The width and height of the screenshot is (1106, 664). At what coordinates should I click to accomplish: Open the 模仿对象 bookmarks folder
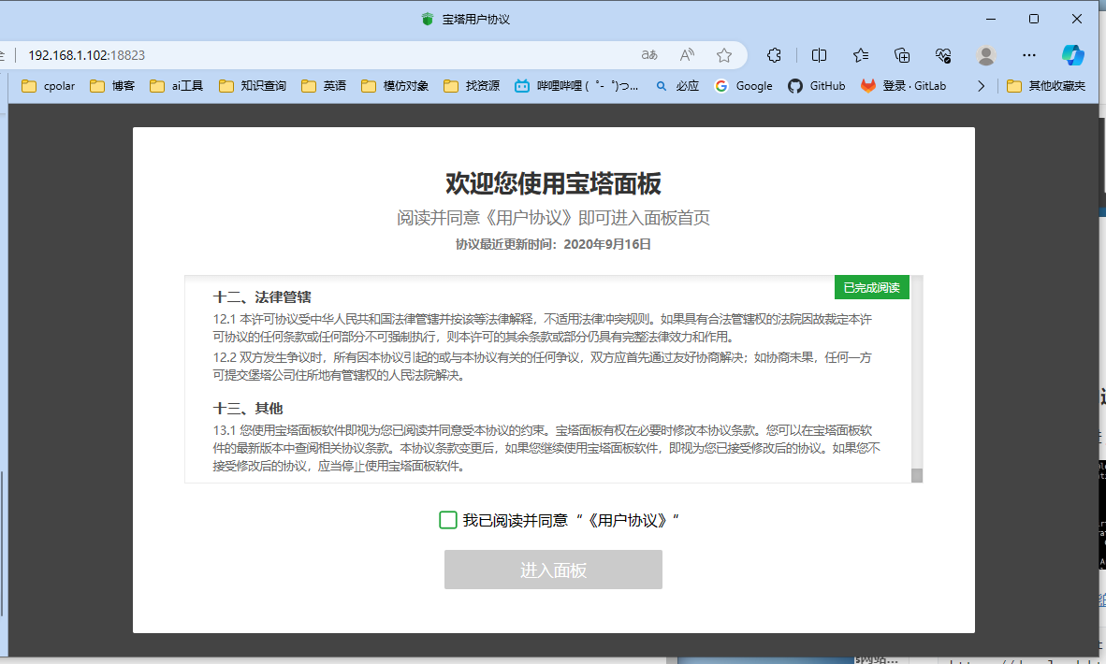pyautogui.click(x=395, y=86)
